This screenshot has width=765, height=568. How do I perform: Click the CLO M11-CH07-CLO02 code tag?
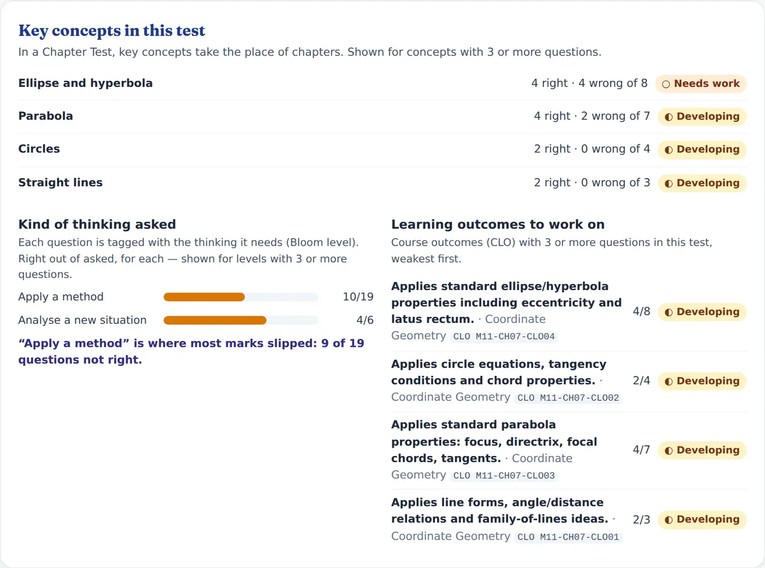pos(568,398)
